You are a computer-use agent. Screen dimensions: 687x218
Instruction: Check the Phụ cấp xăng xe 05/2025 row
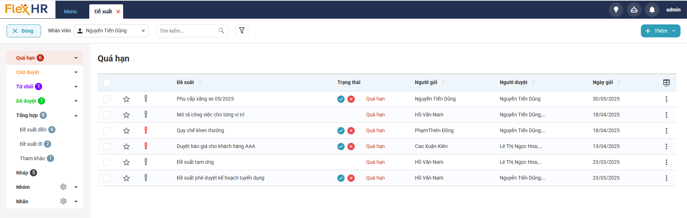(x=107, y=99)
